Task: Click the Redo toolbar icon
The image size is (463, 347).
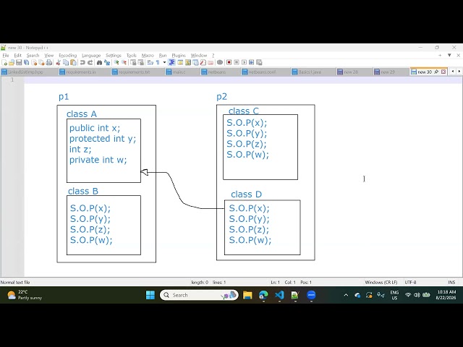Action: pos(90,63)
